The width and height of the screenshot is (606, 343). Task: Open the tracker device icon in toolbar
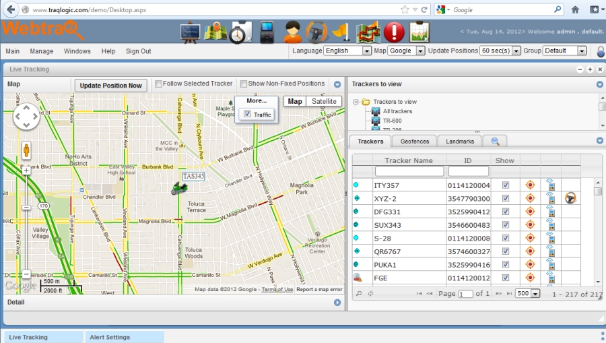tap(267, 32)
